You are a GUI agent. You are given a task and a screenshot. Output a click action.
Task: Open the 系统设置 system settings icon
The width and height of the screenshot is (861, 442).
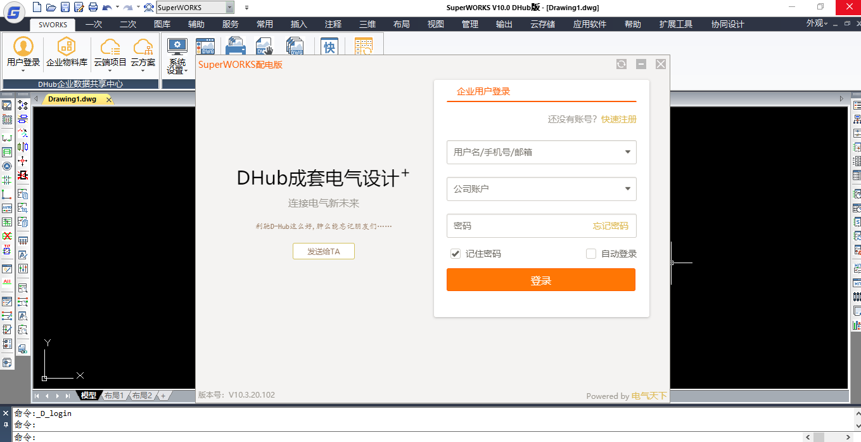pyautogui.click(x=177, y=56)
